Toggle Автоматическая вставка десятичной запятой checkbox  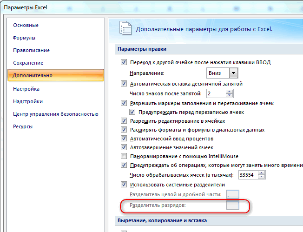click(x=124, y=84)
